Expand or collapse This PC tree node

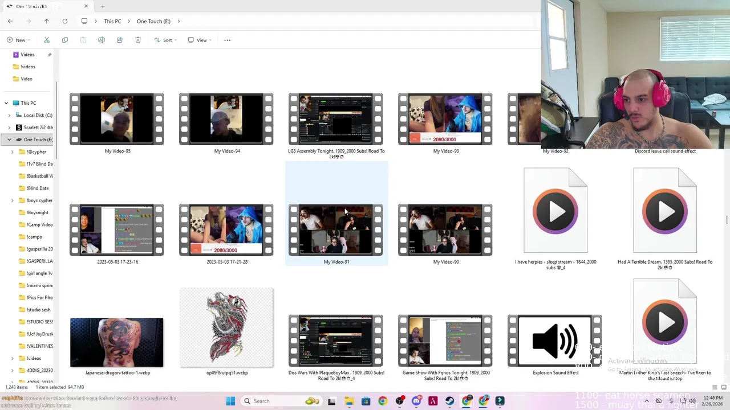click(6, 103)
